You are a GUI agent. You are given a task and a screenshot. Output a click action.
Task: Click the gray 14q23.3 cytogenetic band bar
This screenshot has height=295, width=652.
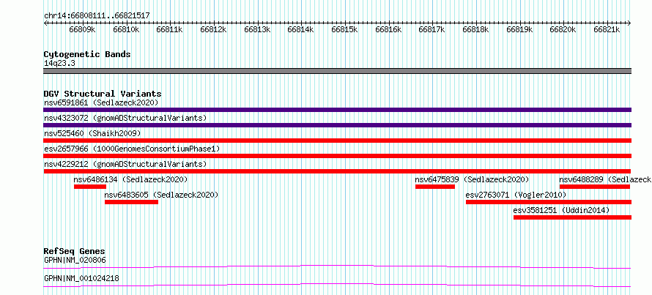(x=338, y=70)
